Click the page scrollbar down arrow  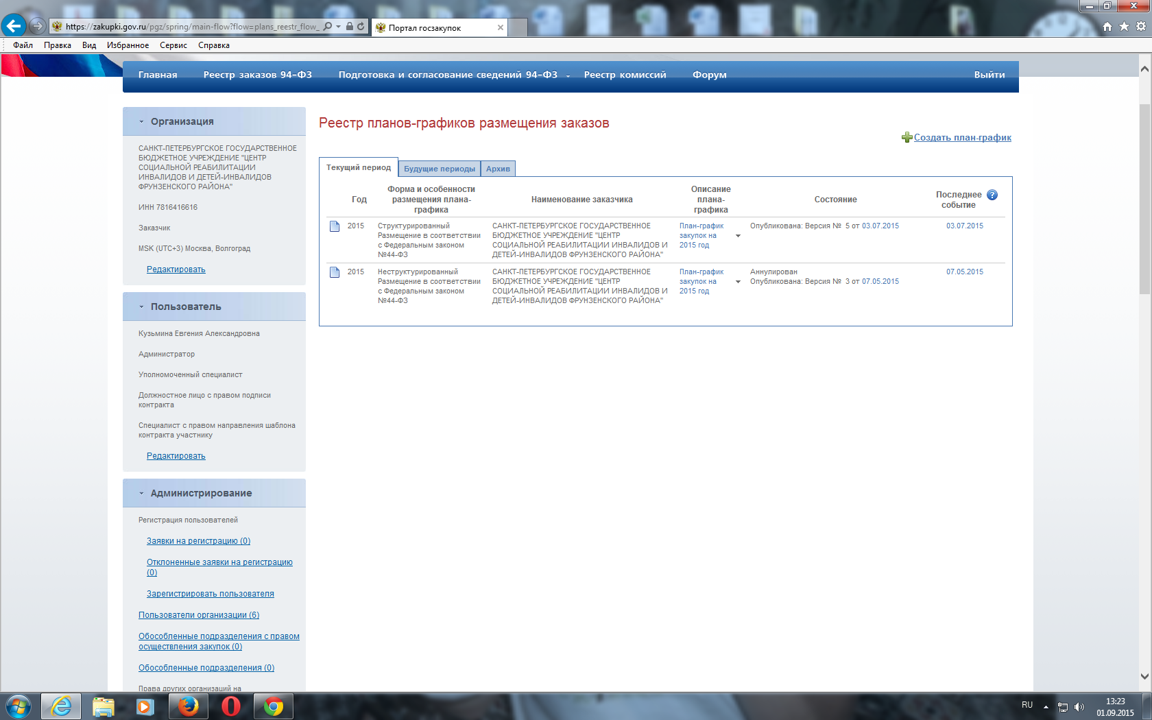(x=1144, y=676)
